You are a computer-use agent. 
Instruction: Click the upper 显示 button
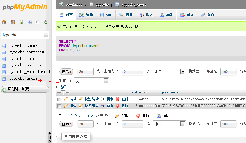point(66,72)
